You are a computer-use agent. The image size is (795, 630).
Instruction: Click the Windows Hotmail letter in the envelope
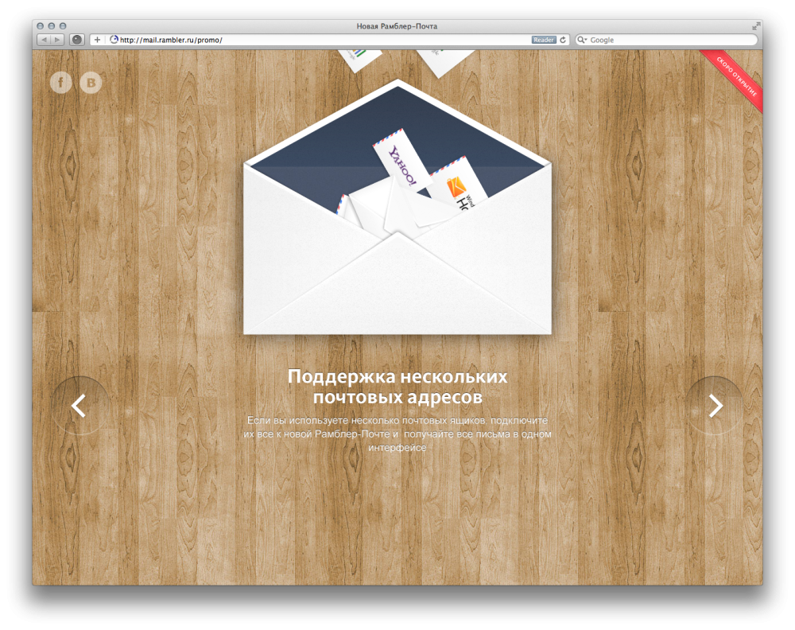point(460,185)
